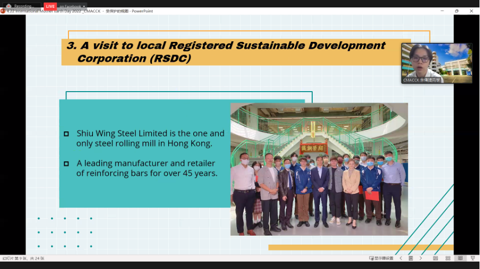
Task: Click the speaker video thumbnail CMACCK
Action: 437,63
